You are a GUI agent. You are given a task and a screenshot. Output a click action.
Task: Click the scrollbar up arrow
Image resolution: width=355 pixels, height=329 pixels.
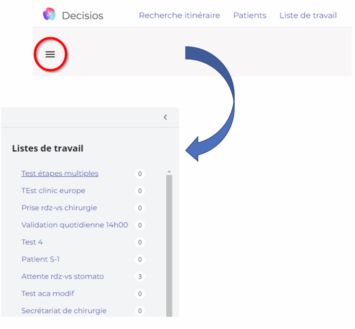(169, 172)
